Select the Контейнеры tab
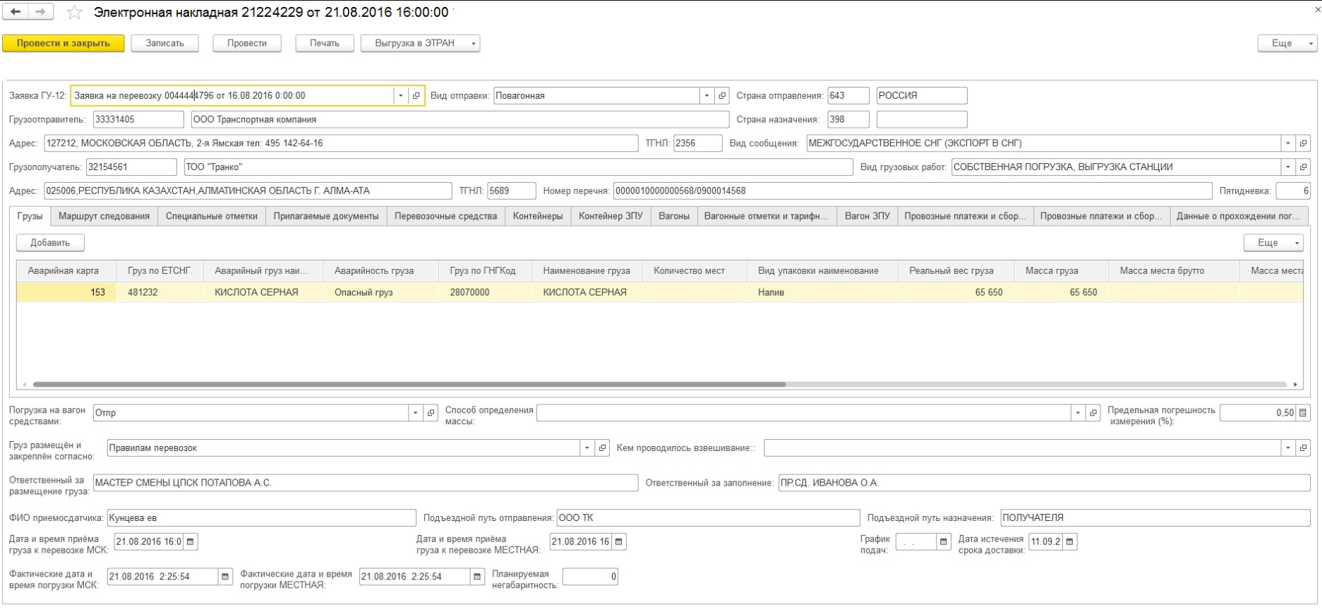1322x612 pixels. (538, 217)
